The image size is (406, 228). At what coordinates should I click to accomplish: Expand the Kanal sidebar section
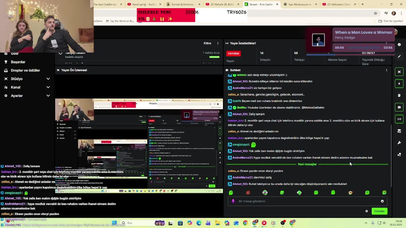pos(48,87)
